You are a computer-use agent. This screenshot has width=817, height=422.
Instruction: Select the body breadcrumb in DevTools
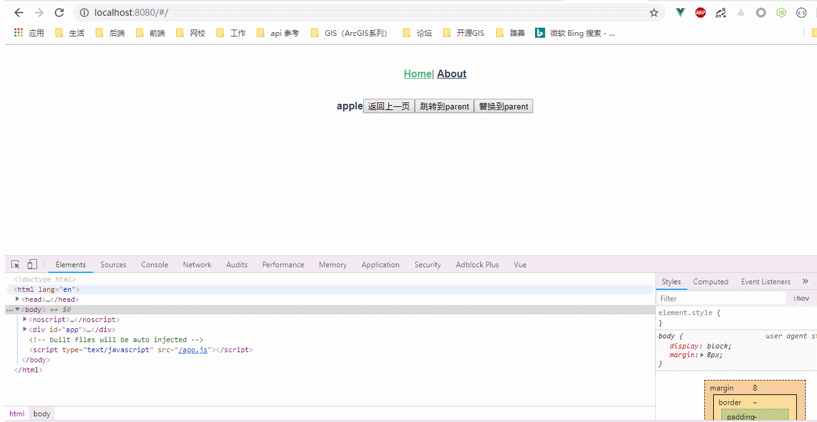click(x=42, y=413)
